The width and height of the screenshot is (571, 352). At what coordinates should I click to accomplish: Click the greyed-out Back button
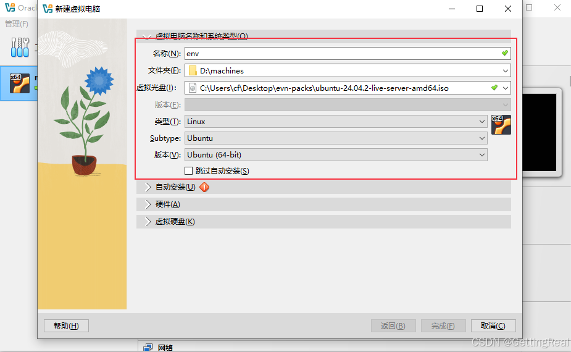[x=393, y=326]
